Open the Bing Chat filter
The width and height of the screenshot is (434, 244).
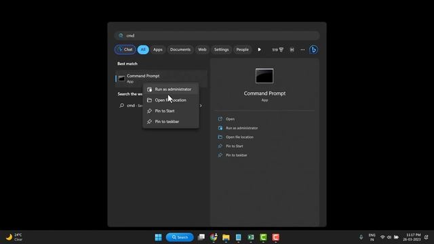[x=125, y=49]
